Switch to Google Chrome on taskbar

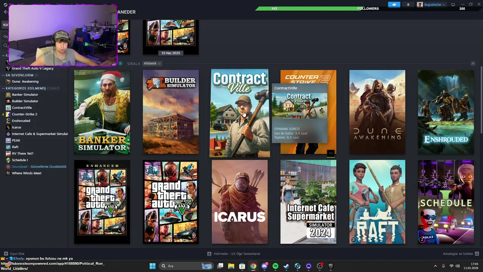tap(253, 266)
